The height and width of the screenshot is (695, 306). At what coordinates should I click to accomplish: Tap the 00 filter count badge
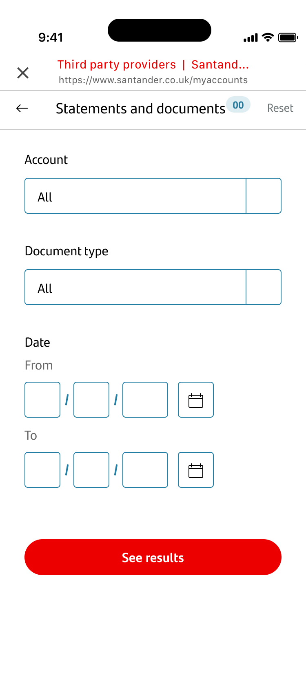coord(238,105)
